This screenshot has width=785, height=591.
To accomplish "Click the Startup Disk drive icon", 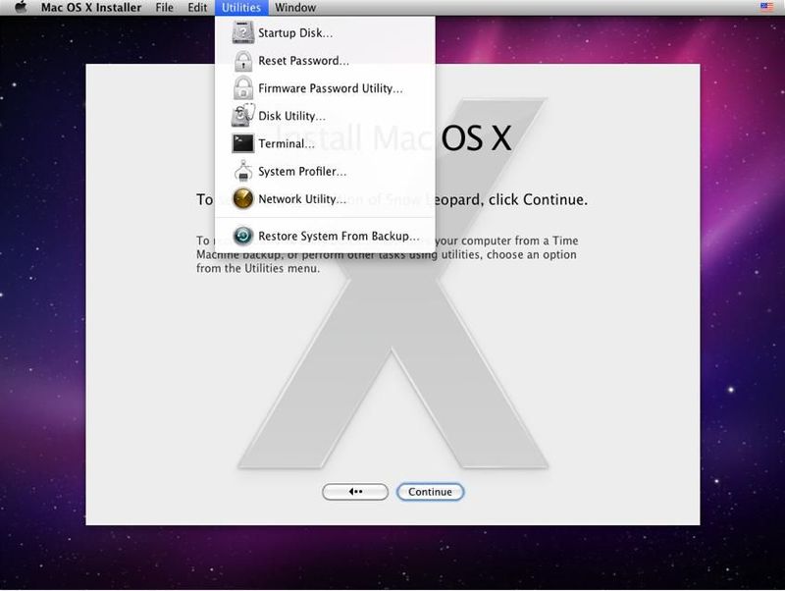I will (x=242, y=33).
